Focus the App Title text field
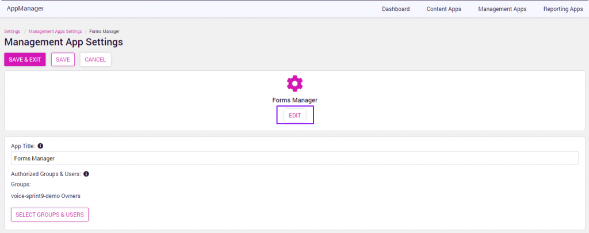589x233 pixels. pyautogui.click(x=294, y=158)
